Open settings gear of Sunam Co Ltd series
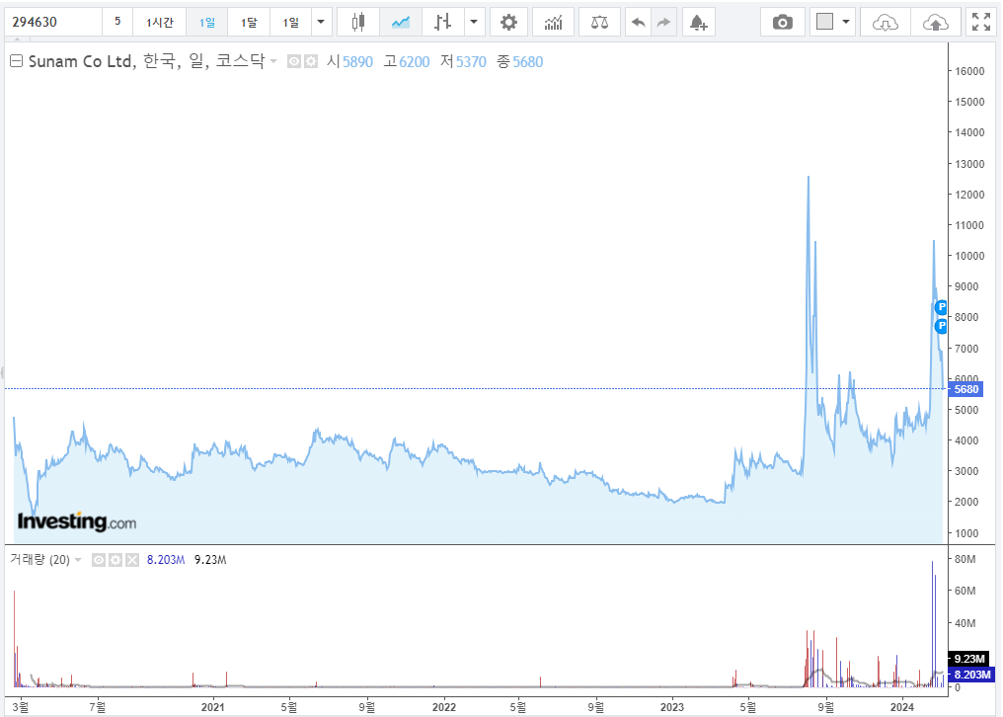Viewport: 1003px width, 717px height. pos(310,61)
